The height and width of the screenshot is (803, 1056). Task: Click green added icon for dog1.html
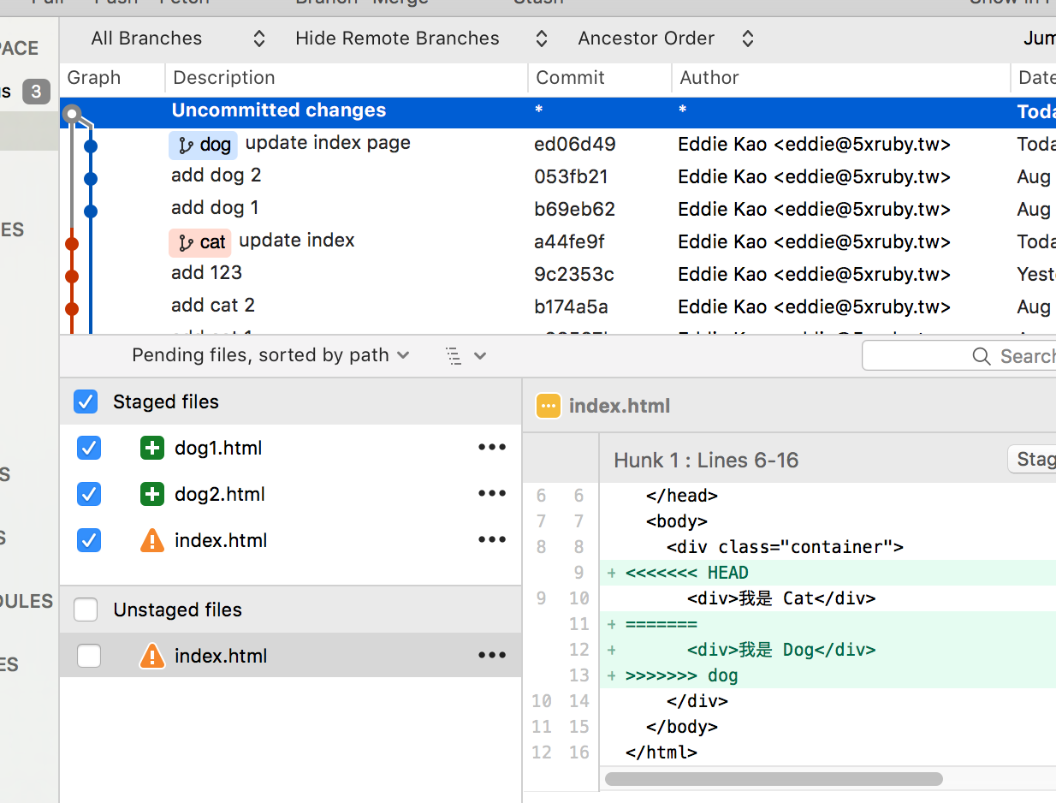[151, 448]
